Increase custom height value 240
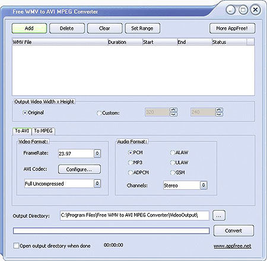The height and width of the screenshot is (261, 267). [x=219, y=110]
